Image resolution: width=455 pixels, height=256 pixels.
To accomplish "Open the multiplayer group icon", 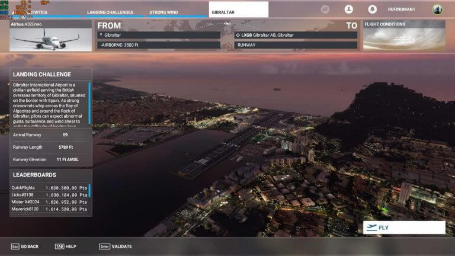I will [x=325, y=9].
